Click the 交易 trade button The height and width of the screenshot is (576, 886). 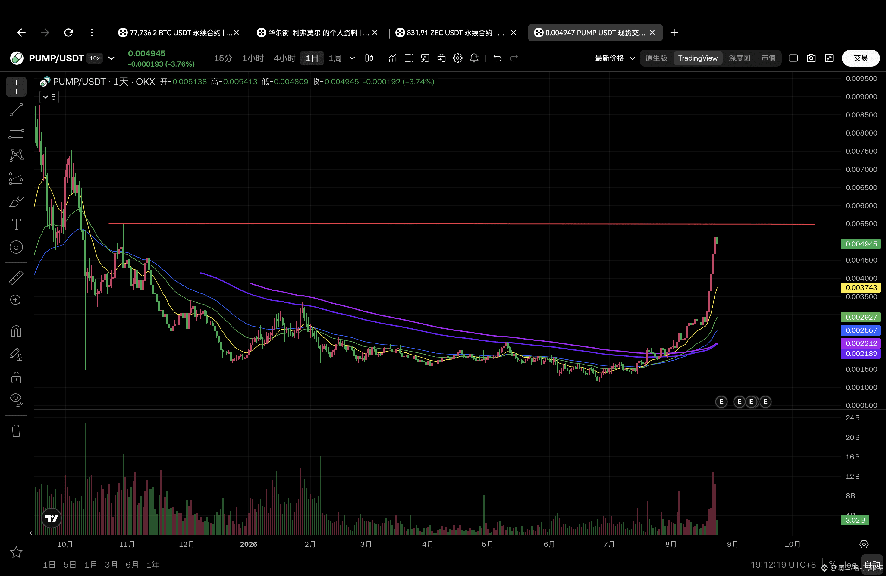coord(861,58)
